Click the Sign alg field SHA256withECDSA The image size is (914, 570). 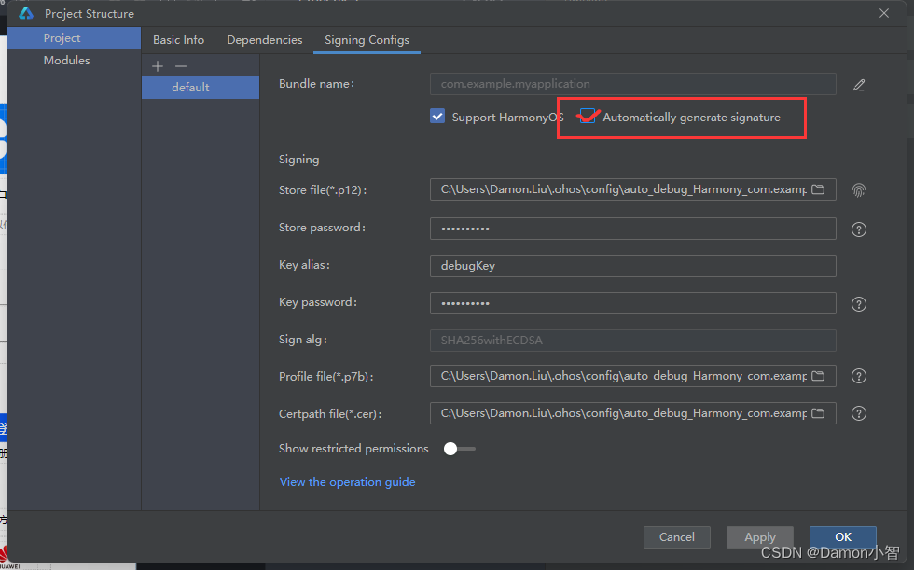(633, 341)
